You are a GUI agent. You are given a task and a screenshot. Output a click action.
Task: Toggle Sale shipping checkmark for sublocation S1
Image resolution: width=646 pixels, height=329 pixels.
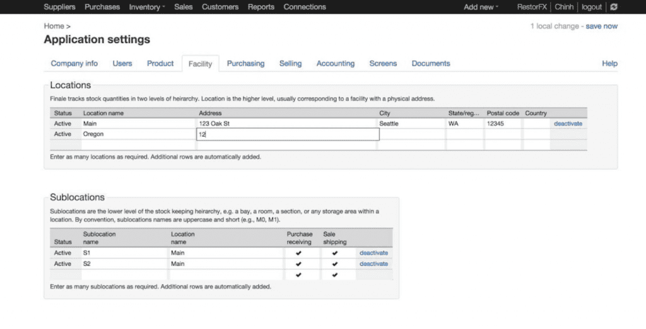click(334, 253)
